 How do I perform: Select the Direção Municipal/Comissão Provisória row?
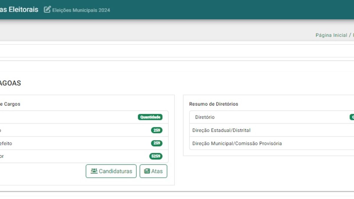[x=237, y=143]
